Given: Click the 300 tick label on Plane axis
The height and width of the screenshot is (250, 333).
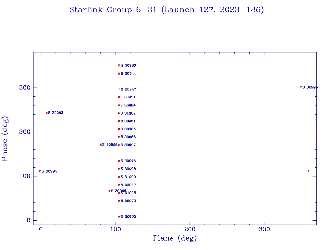Looking at the screenshot, I should (264, 229).
